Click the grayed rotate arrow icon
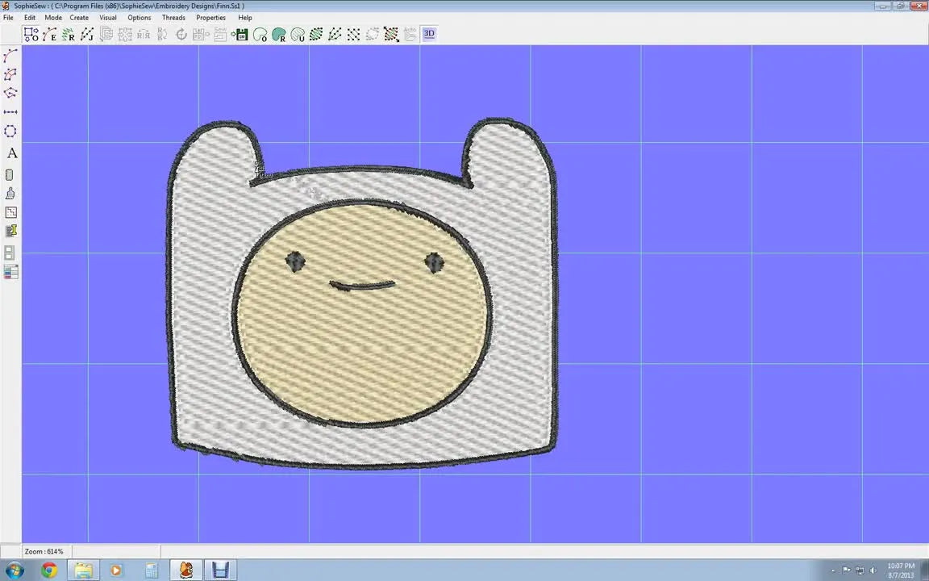 pyautogui.click(x=181, y=35)
